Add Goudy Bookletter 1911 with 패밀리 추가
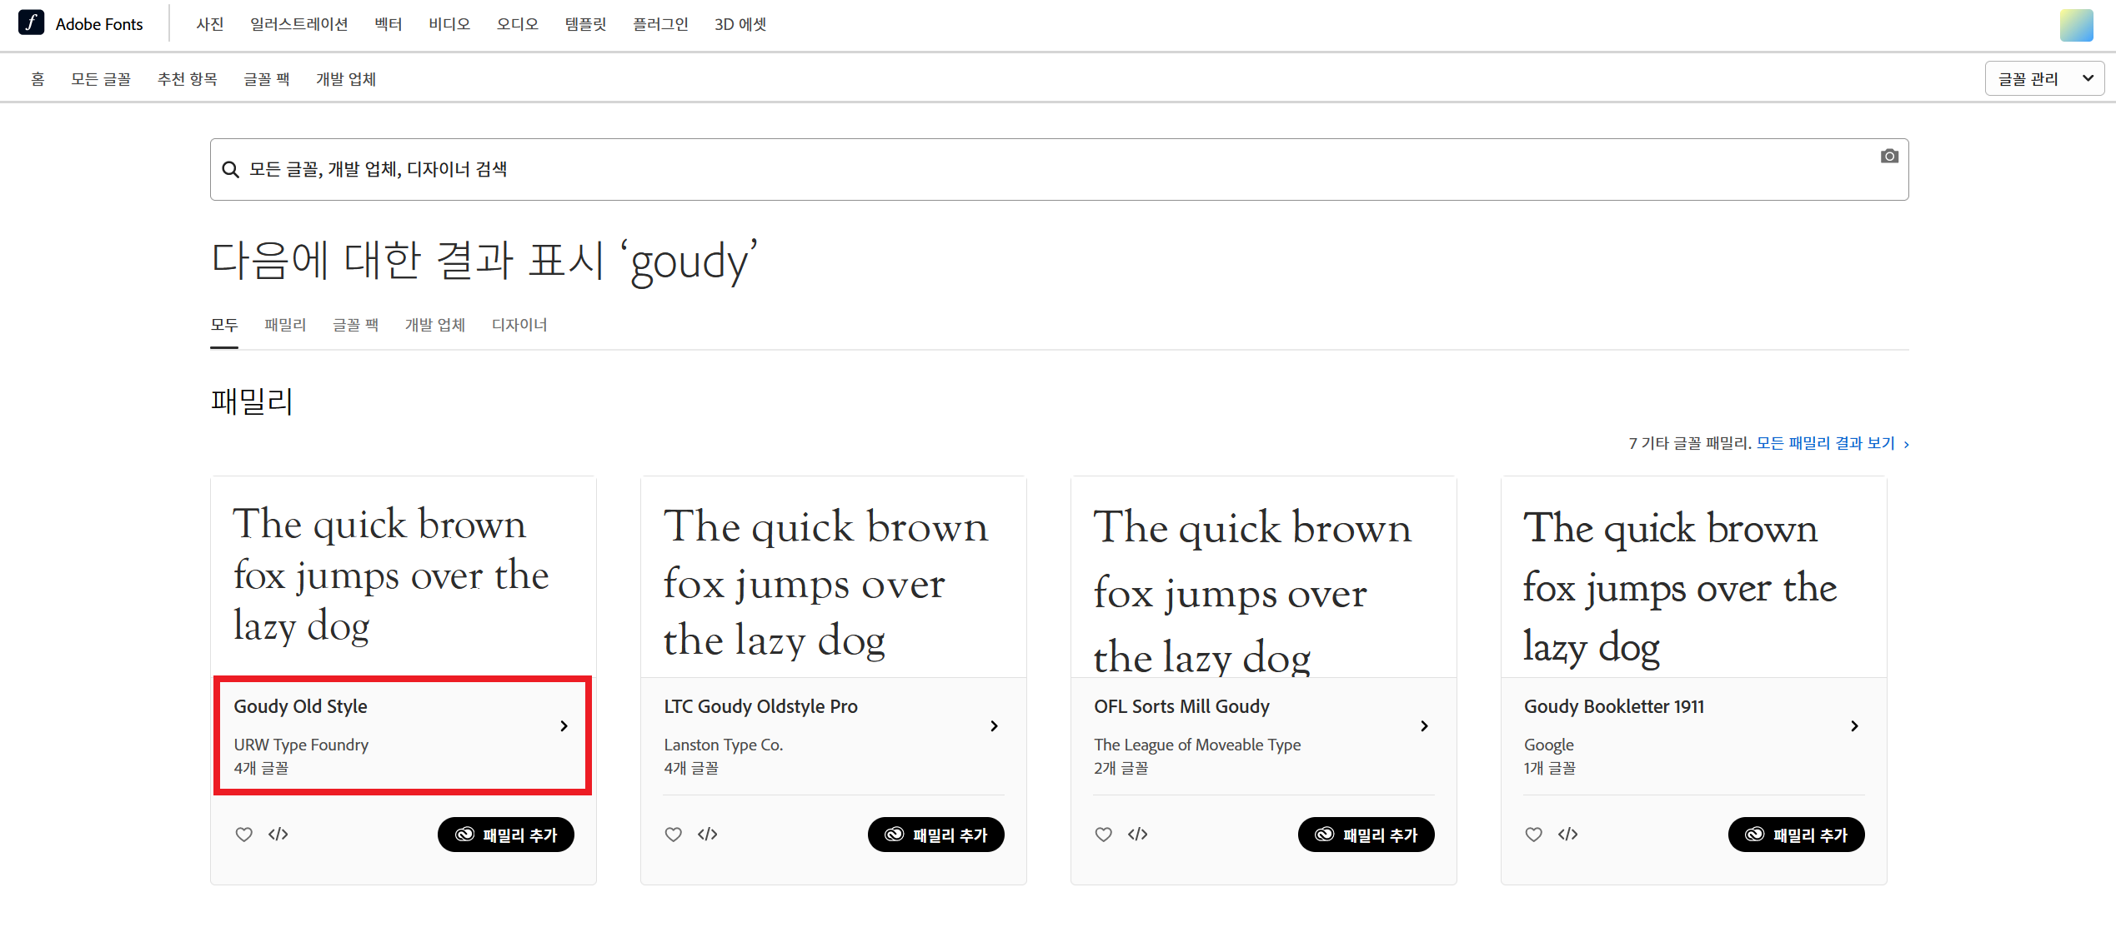 pyautogui.click(x=1797, y=835)
